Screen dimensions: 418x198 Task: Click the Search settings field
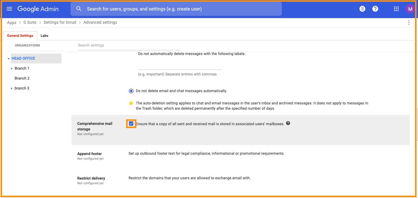[x=129, y=45]
